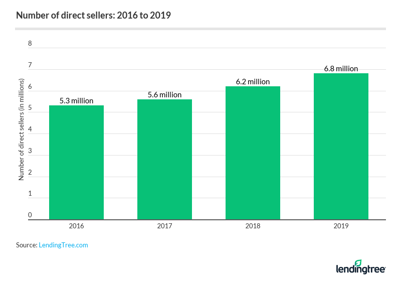This screenshot has width=401, height=282.
Task: Click the 2016 x-axis label
Action: click(76, 226)
